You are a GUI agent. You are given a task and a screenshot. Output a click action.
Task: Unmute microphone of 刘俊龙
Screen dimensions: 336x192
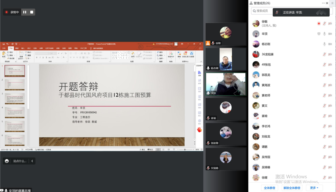click(x=324, y=136)
